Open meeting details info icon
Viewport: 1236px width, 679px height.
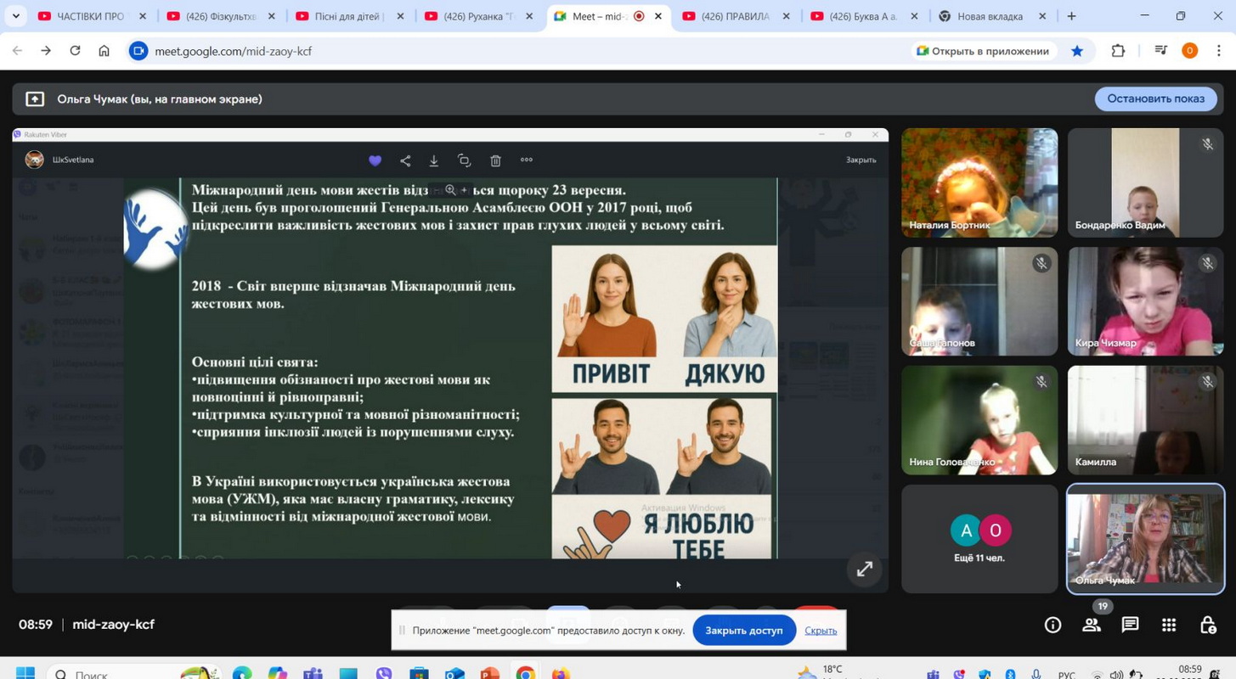click(x=1053, y=625)
